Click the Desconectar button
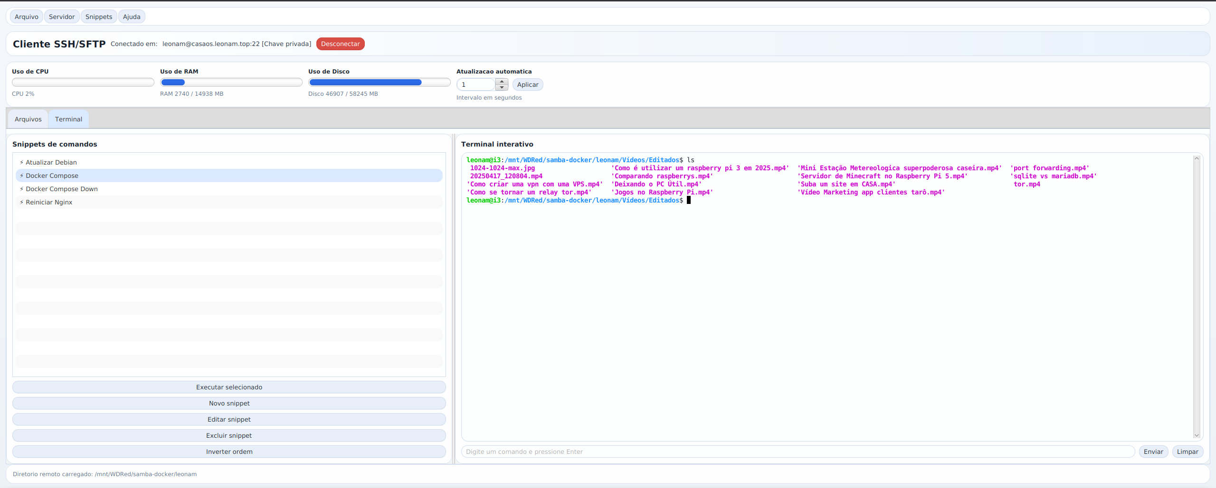The image size is (1216, 488). click(x=341, y=44)
